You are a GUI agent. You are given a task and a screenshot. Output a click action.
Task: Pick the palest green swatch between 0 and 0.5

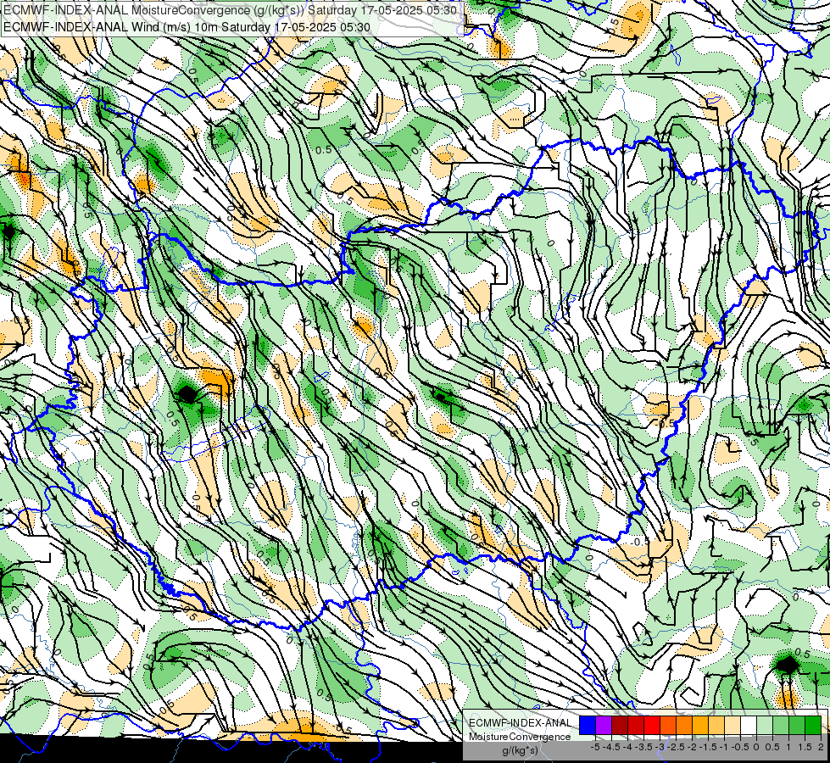coord(765,726)
